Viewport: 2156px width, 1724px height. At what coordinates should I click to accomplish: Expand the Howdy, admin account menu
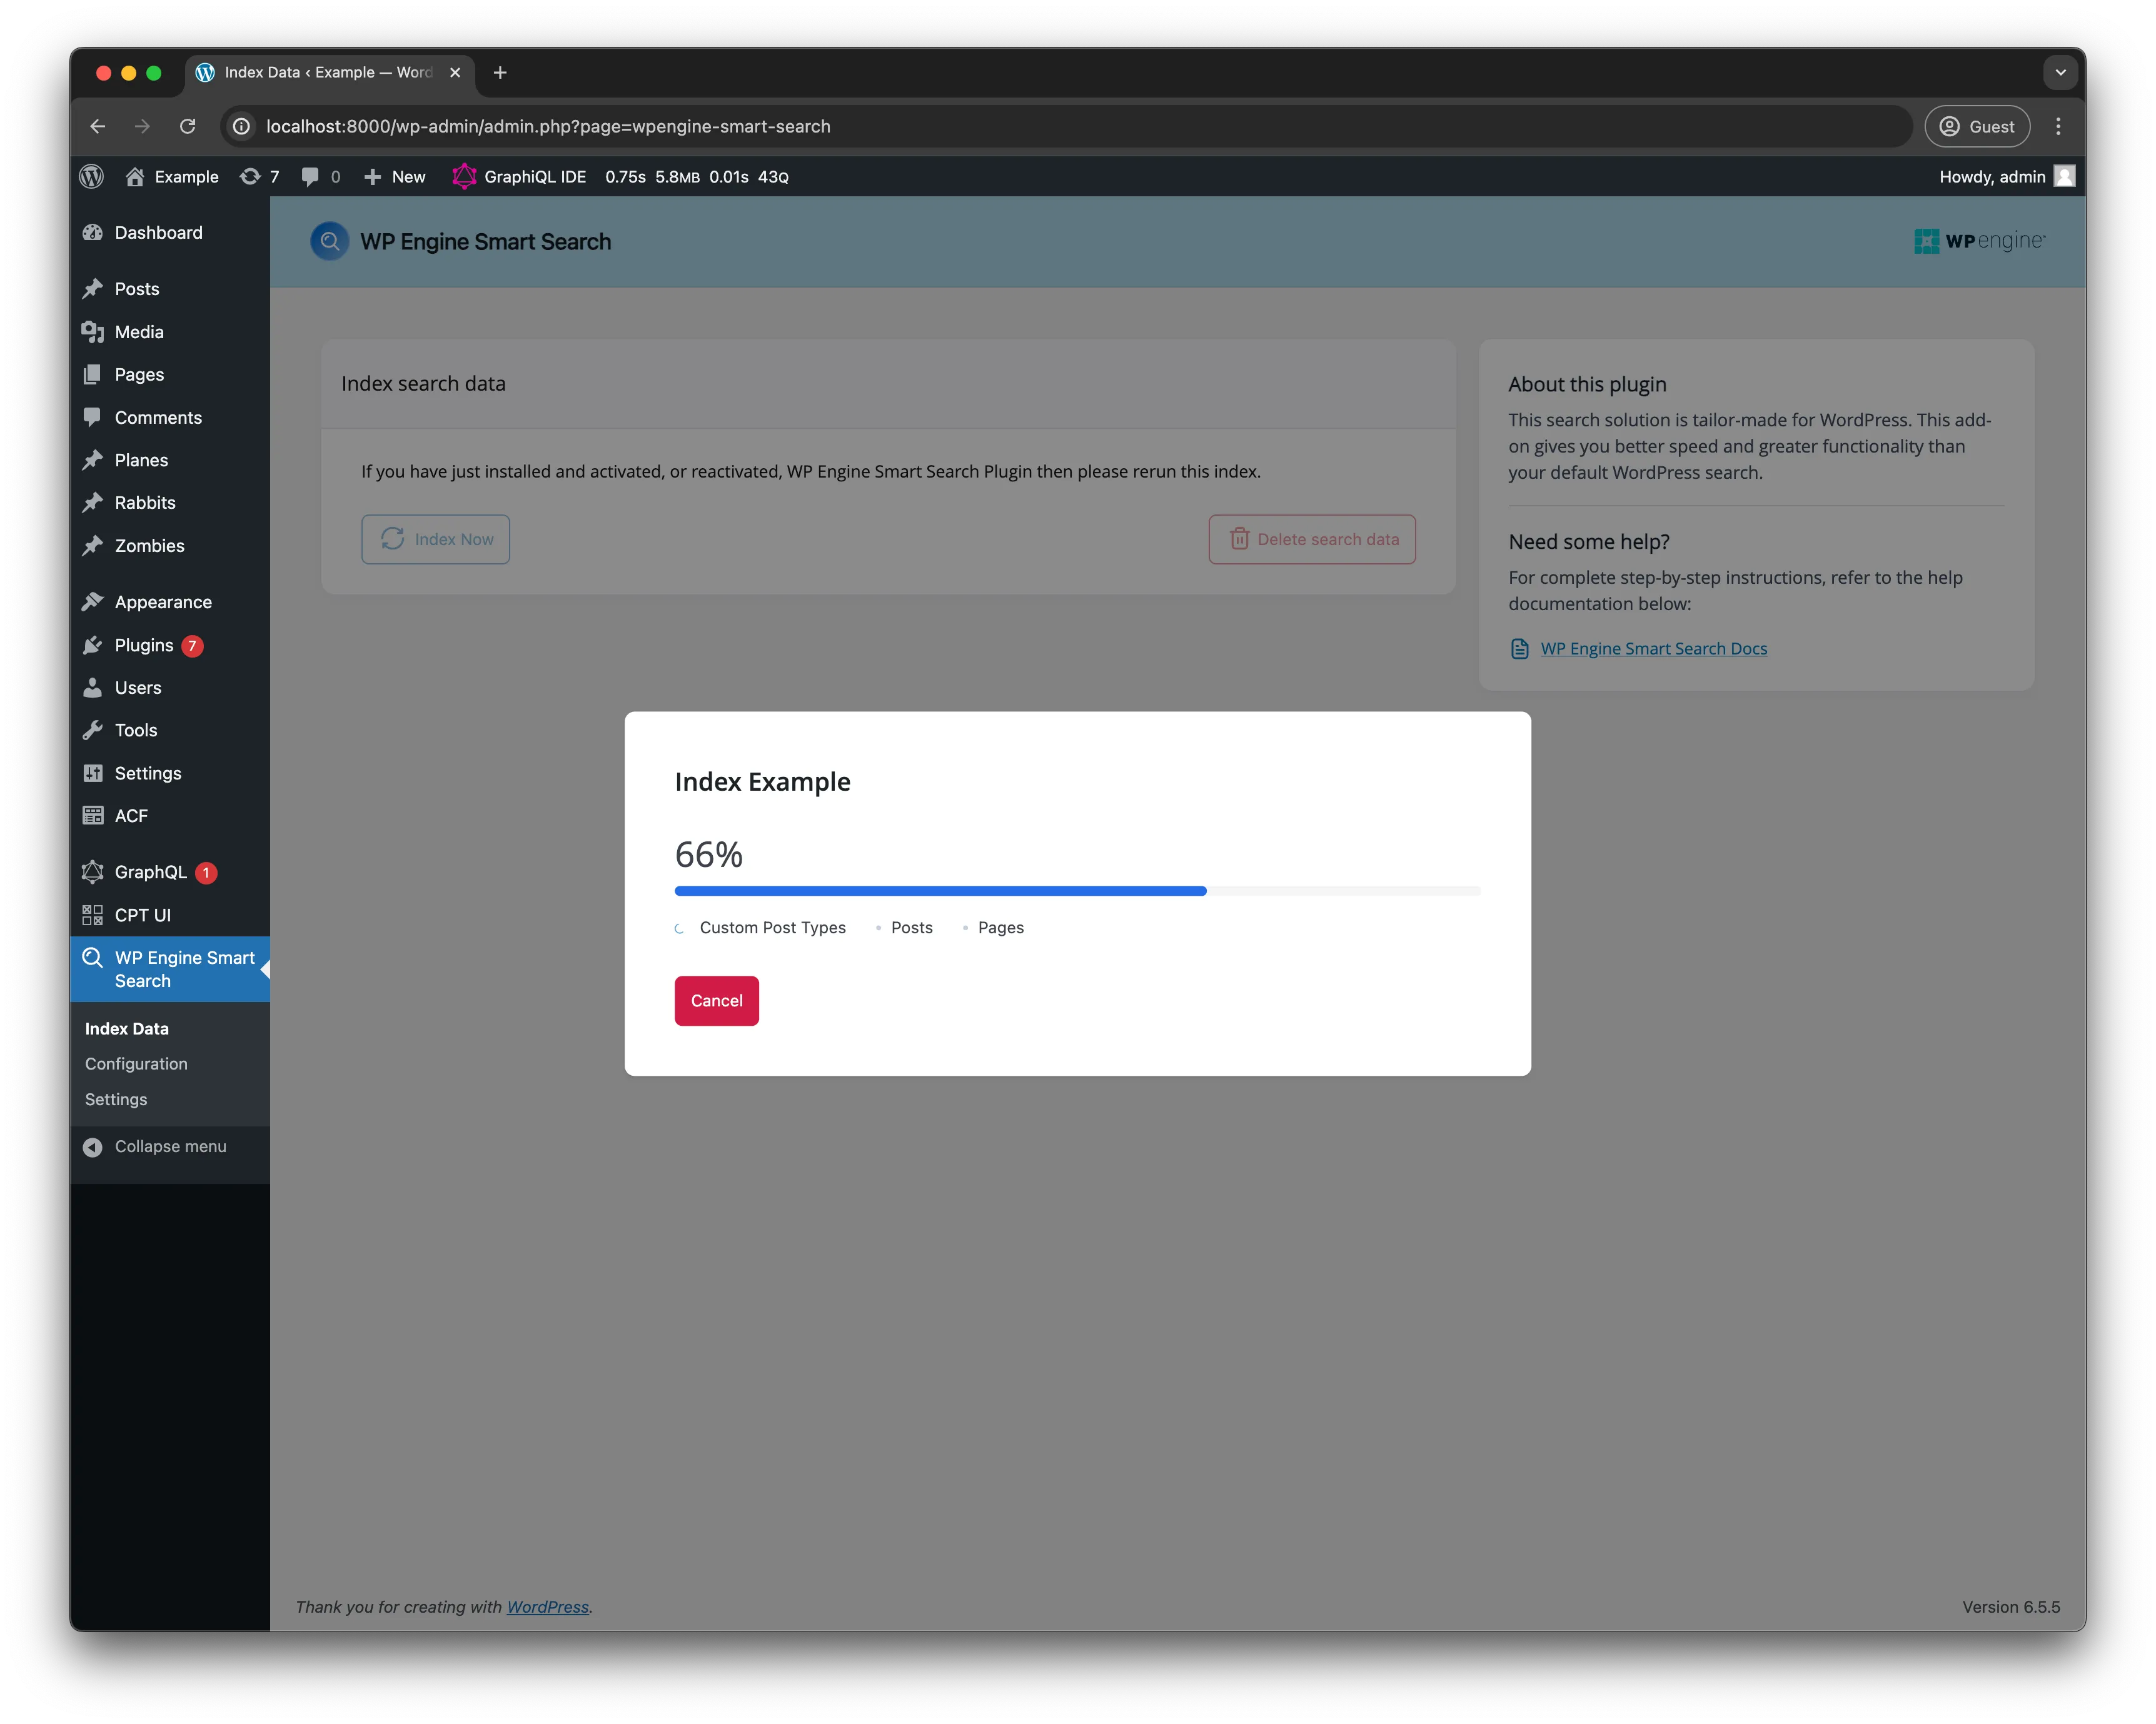[1992, 176]
